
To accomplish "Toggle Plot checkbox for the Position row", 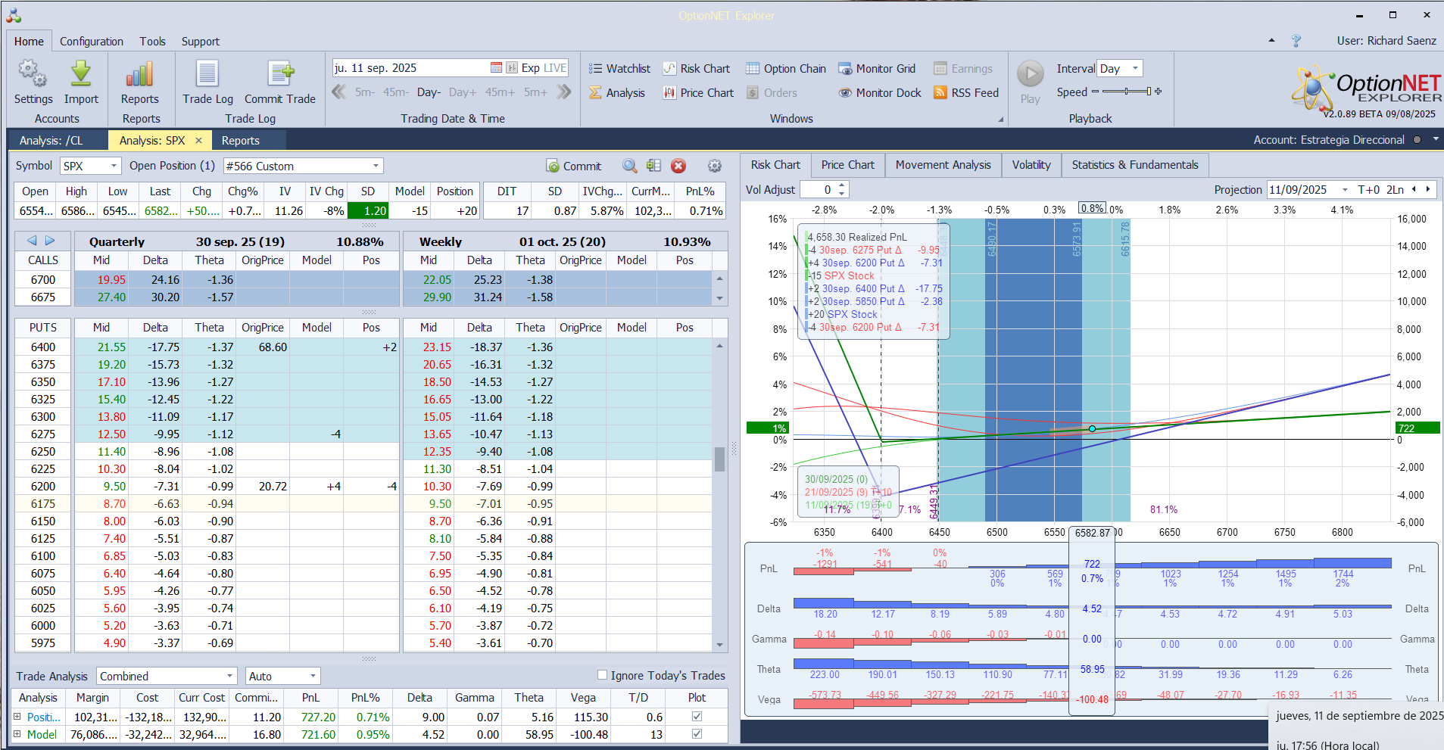I will 697,716.
